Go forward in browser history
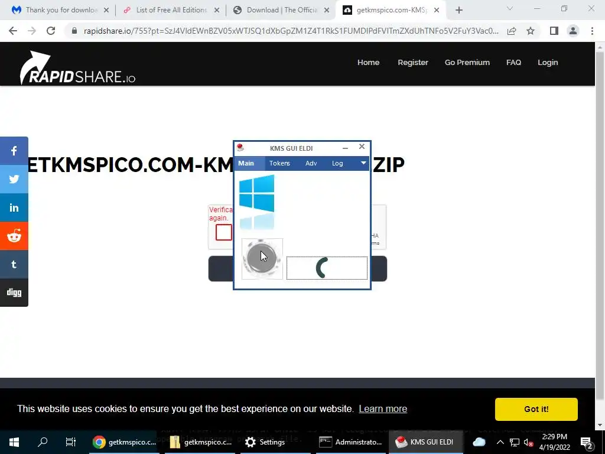This screenshot has width=605, height=454. [x=32, y=31]
